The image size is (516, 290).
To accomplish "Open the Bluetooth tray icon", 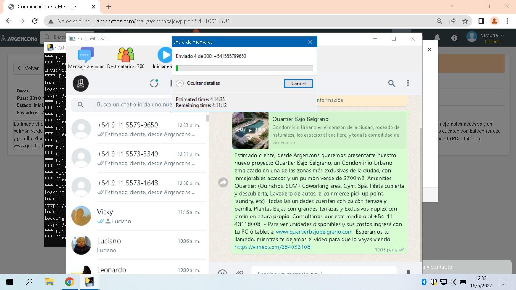I will pos(424,282).
